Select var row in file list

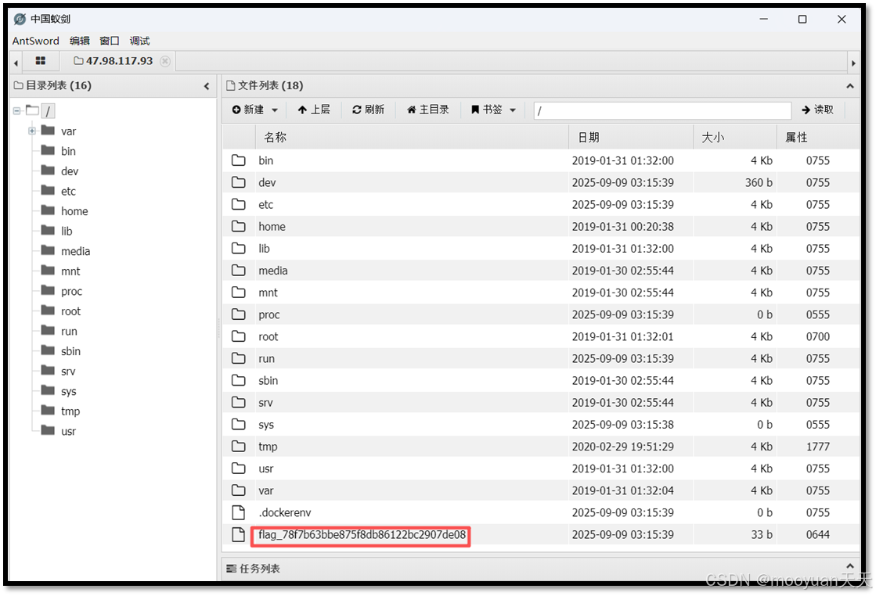click(x=541, y=490)
